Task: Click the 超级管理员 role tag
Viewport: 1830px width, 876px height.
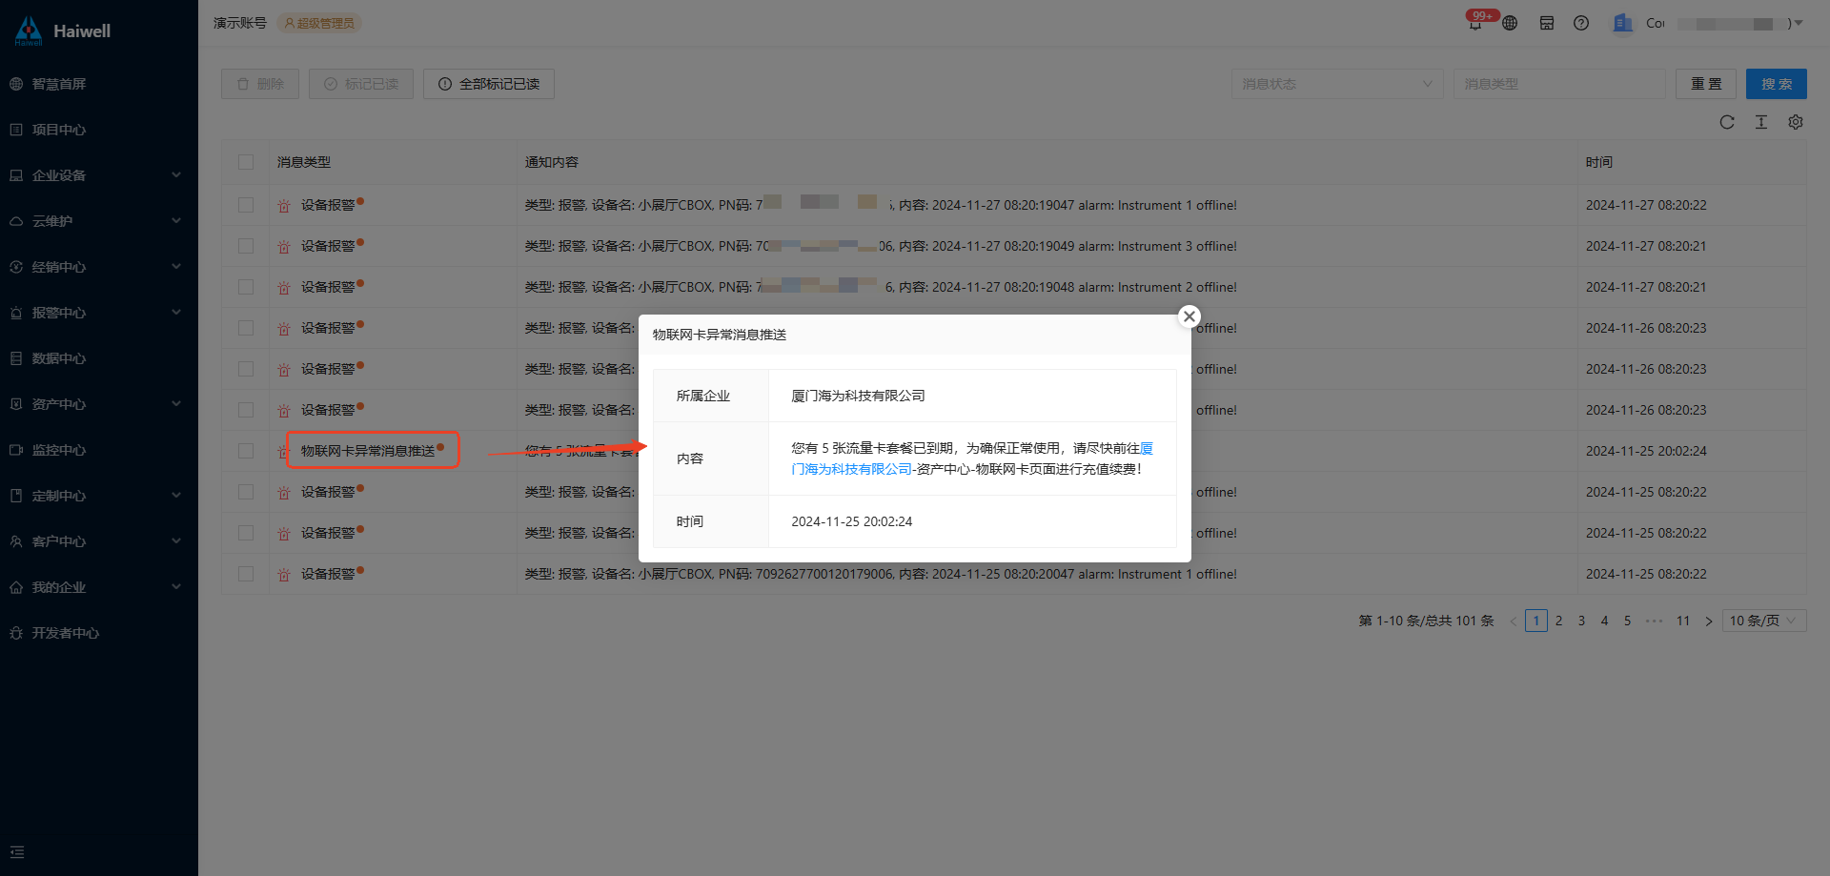Action: click(319, 23)
